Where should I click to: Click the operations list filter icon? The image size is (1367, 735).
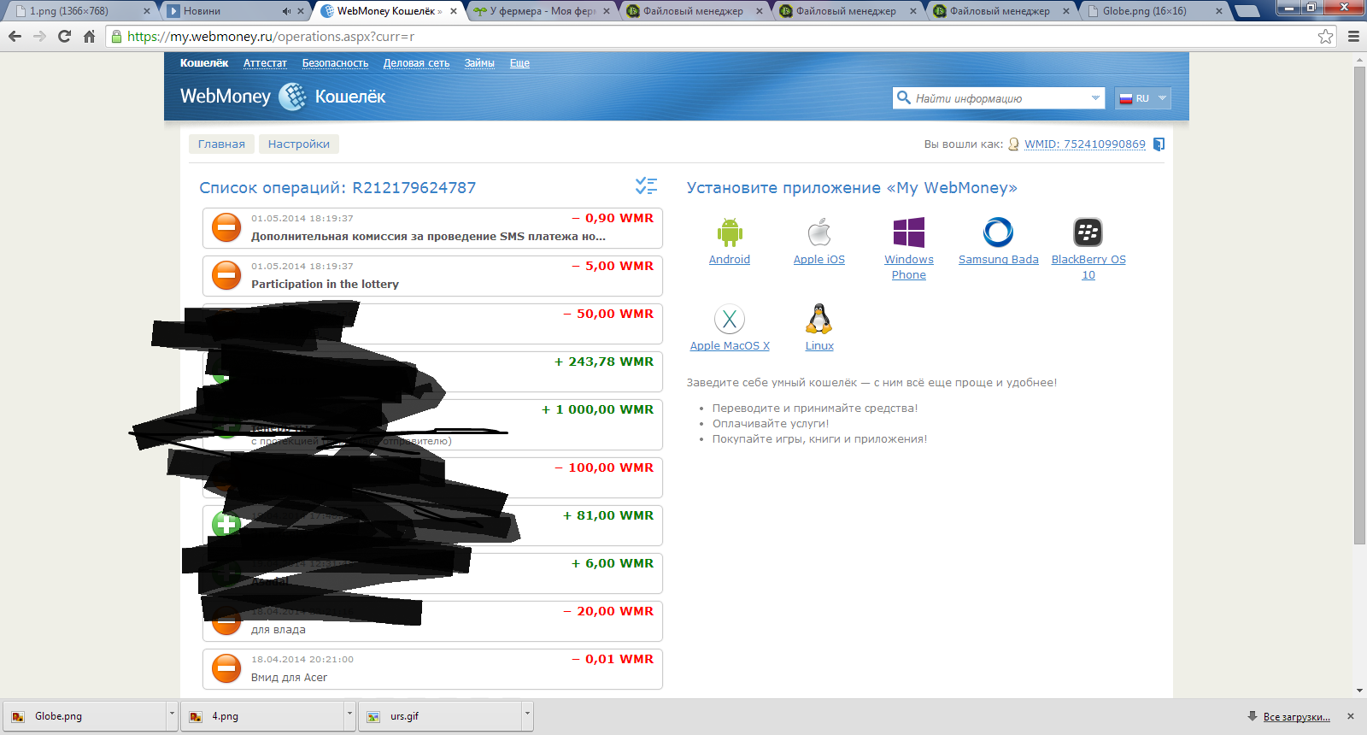(646, 186)
